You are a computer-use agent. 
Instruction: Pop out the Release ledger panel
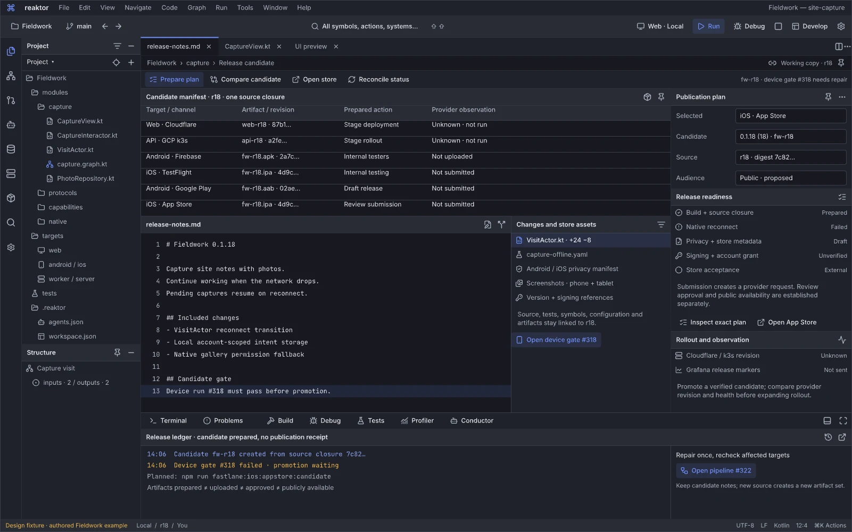coord(842,437)
